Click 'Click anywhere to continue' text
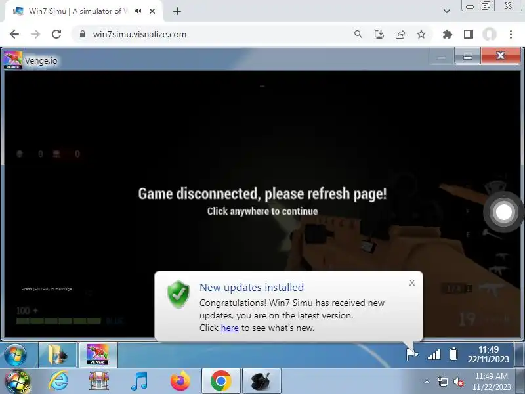This screenshot has height=394, width=525. click(x=262, y=211)
